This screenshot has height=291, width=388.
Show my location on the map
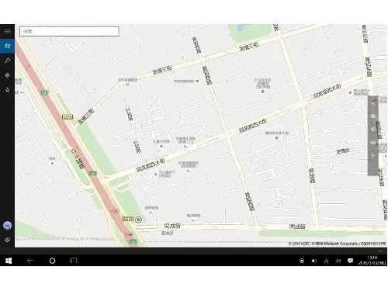372,129
